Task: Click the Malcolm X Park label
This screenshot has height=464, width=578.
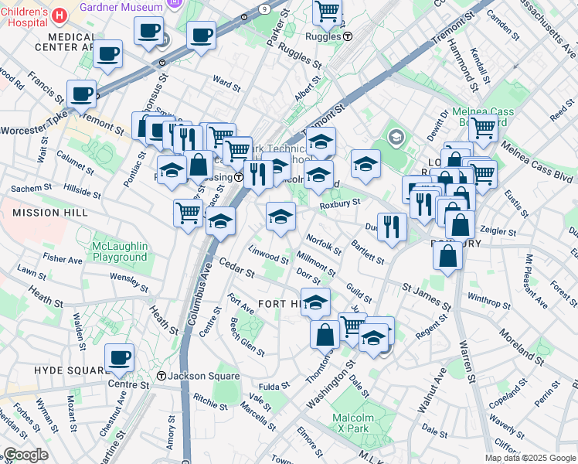Action: point(353,423)
